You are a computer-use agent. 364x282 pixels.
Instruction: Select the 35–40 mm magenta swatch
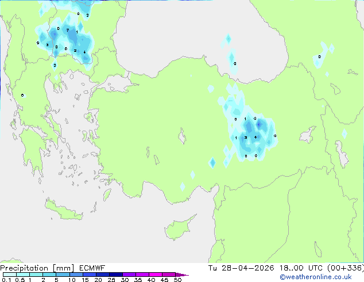pyautogui.click(x=142, y=275)
